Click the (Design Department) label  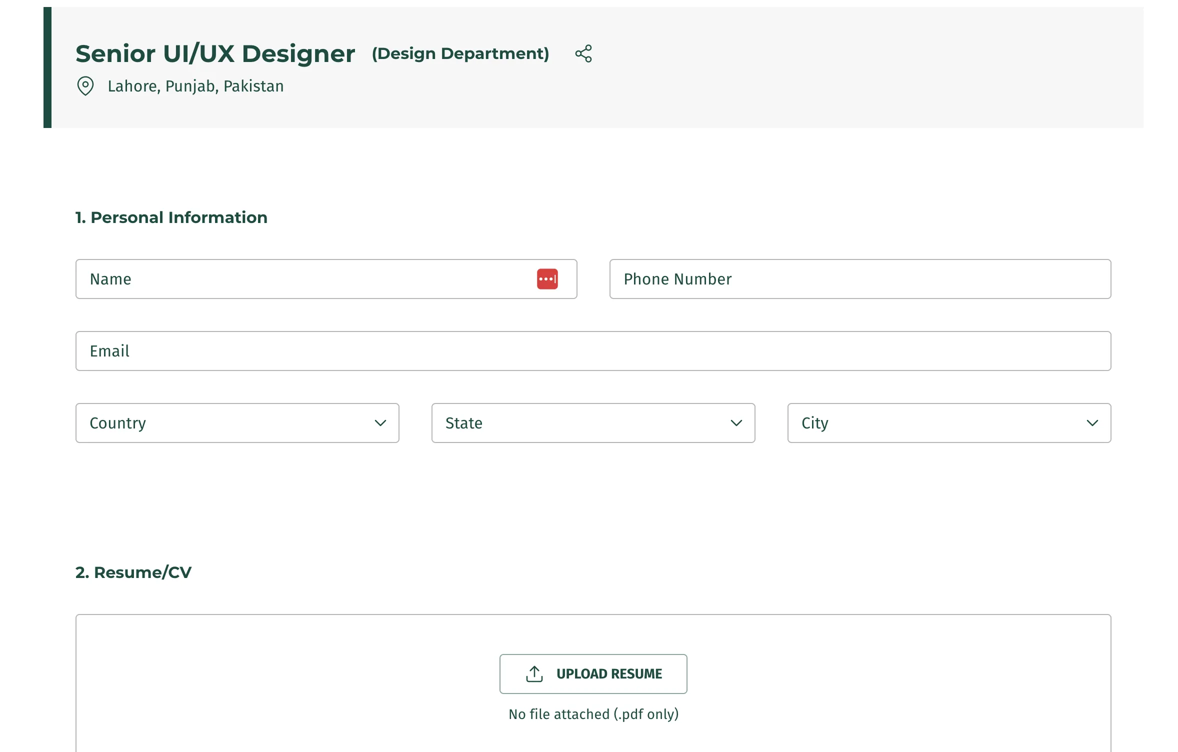click(460, 53)
